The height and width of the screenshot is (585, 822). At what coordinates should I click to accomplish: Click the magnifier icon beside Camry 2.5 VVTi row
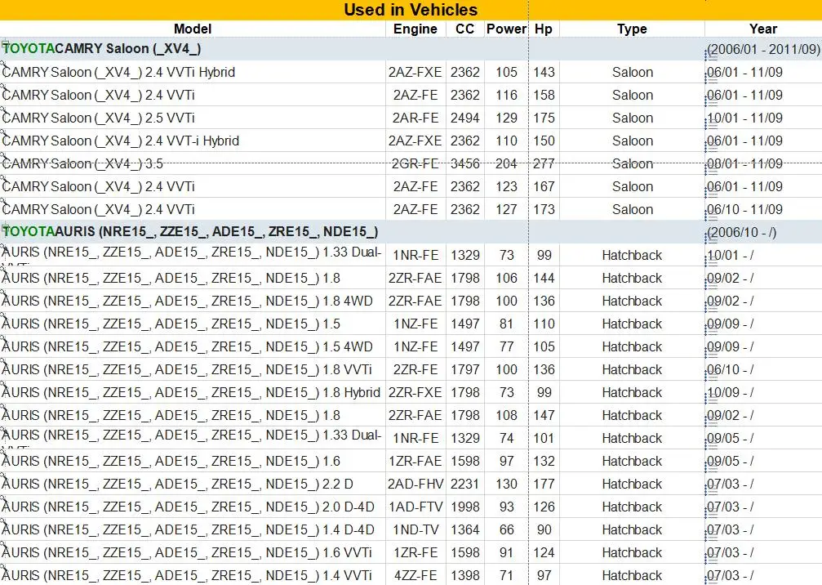[3, 110]
